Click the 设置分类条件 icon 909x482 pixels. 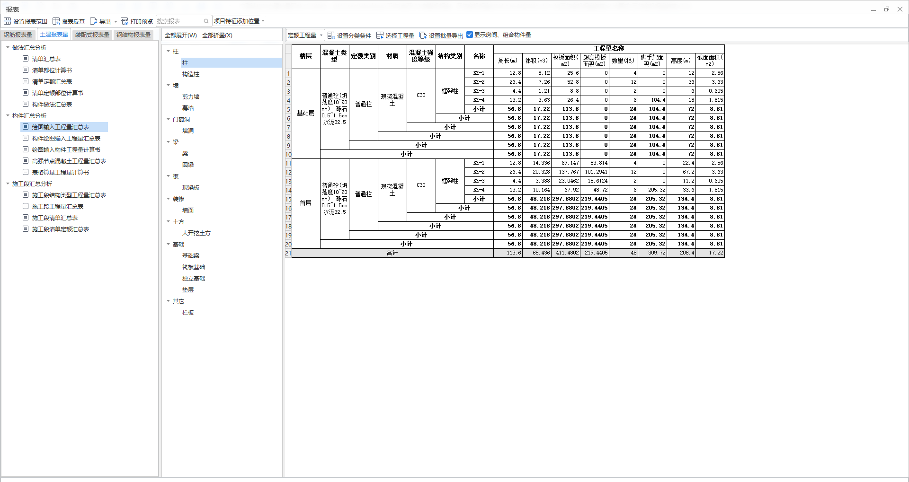[331, 35]
